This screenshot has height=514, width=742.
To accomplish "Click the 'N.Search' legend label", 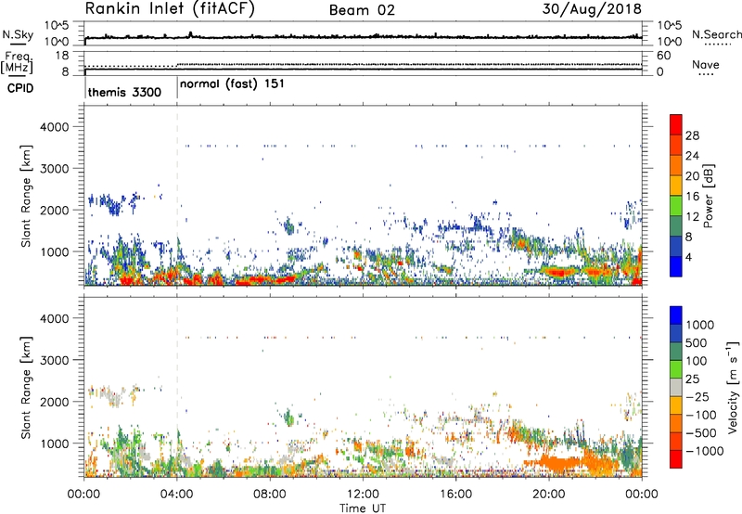I will [x=717, y=34].
